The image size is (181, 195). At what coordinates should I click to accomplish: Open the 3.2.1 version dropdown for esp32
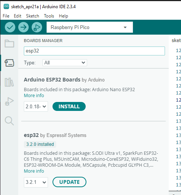pyautogui.click(x=36, y=182)
